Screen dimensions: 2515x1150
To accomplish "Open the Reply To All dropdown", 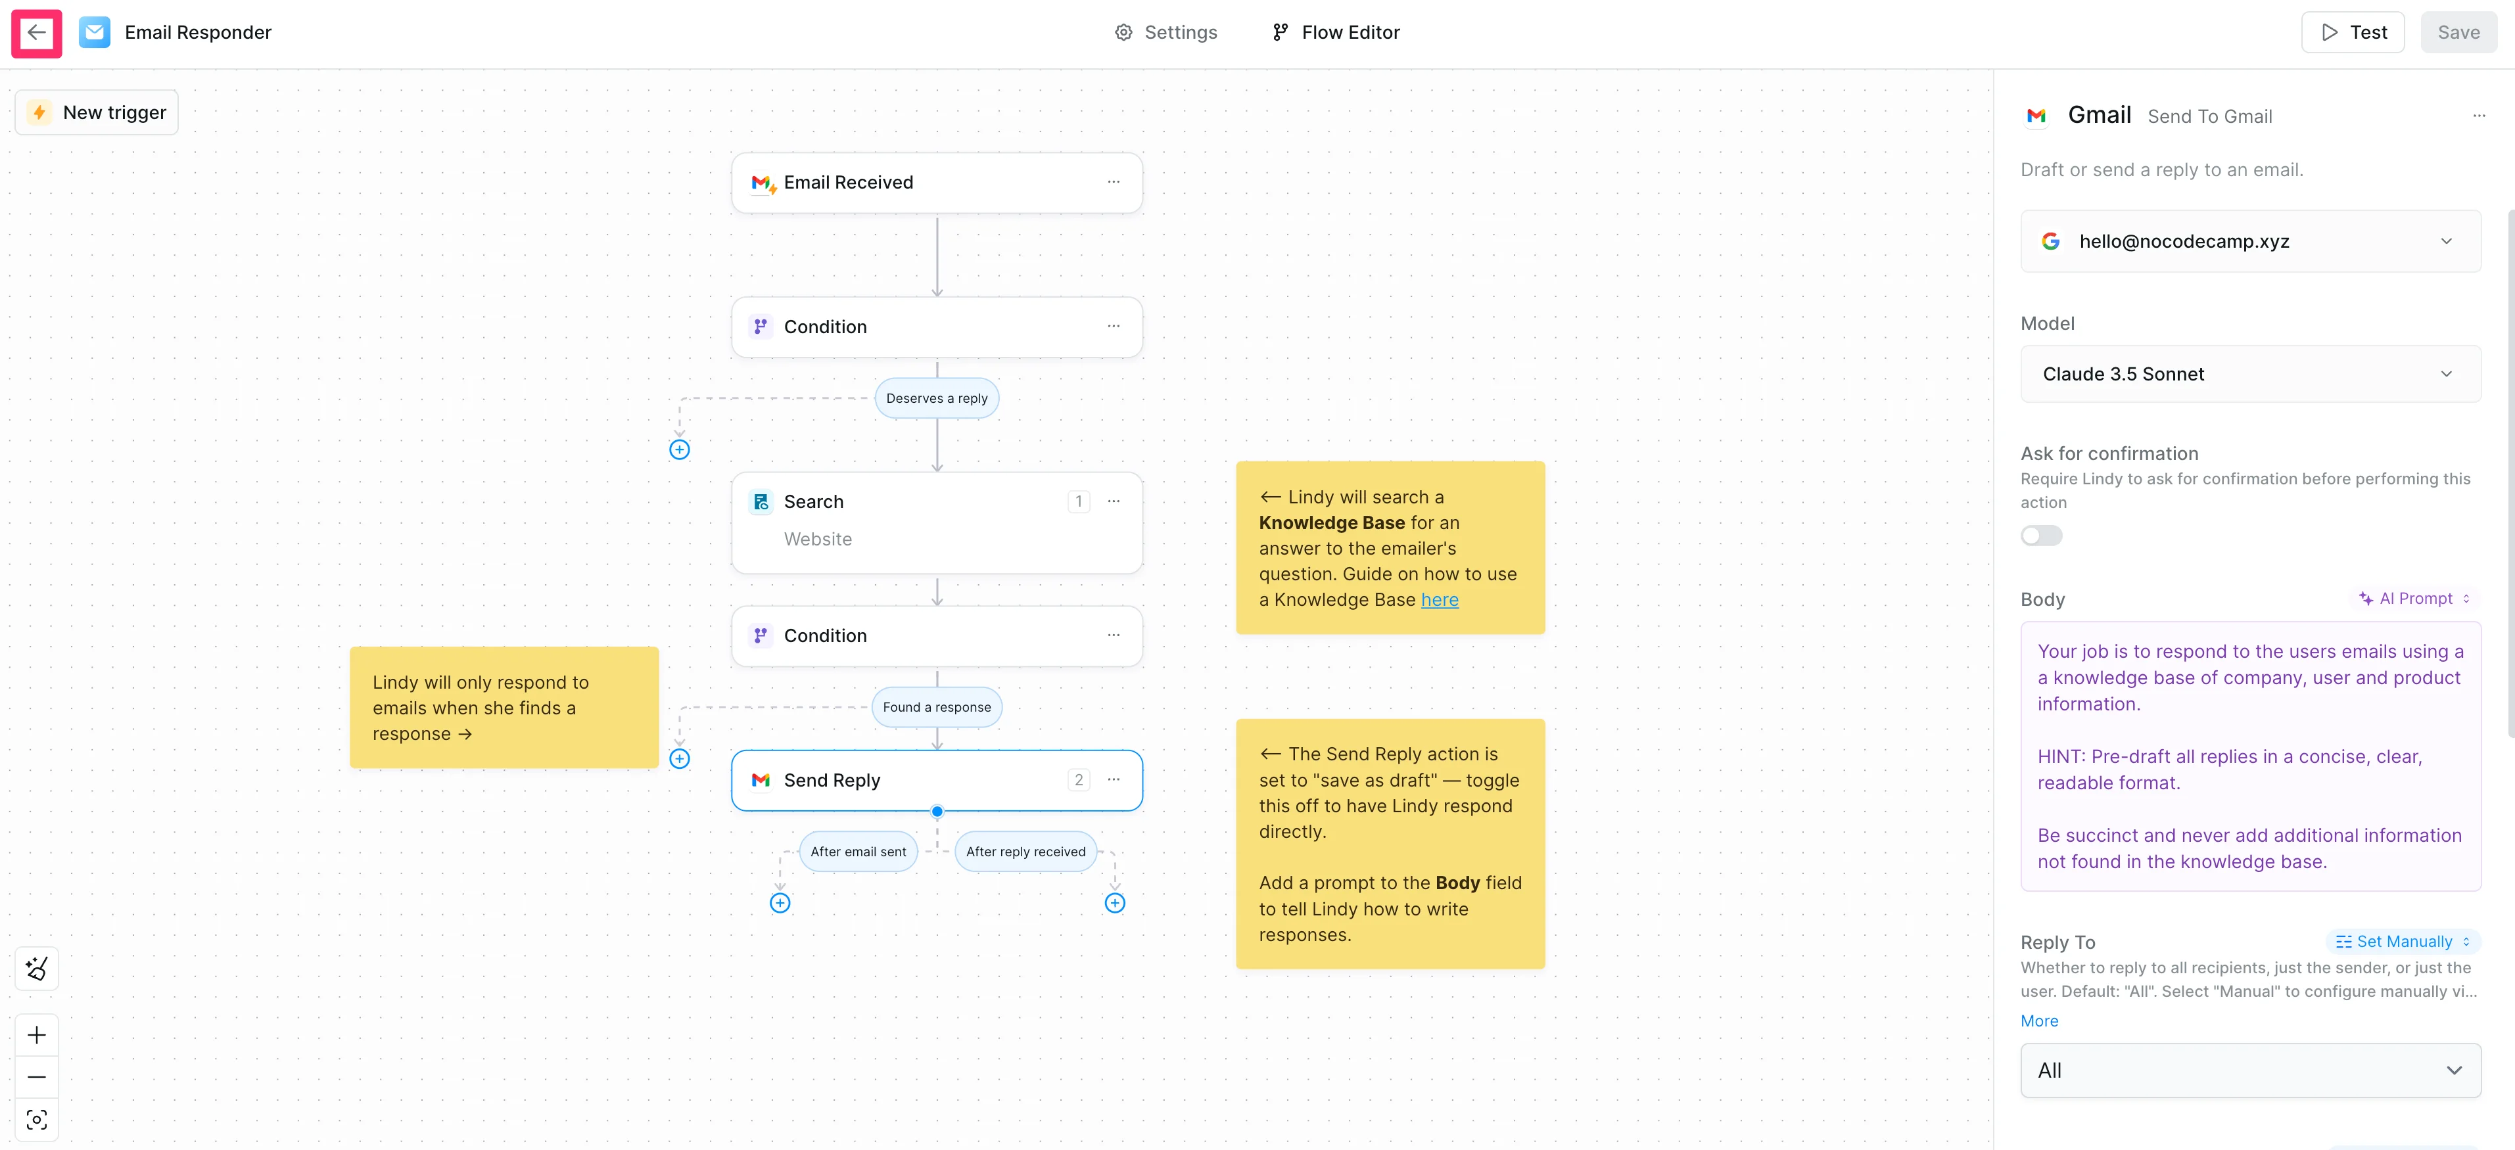I will [2249, 1071].
